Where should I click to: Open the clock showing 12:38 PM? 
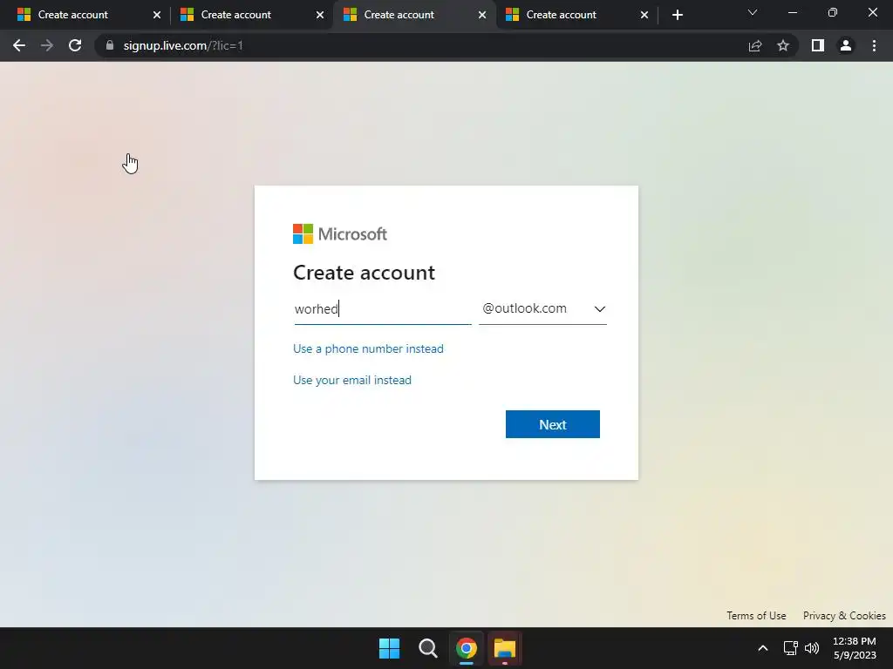point(855,648)
